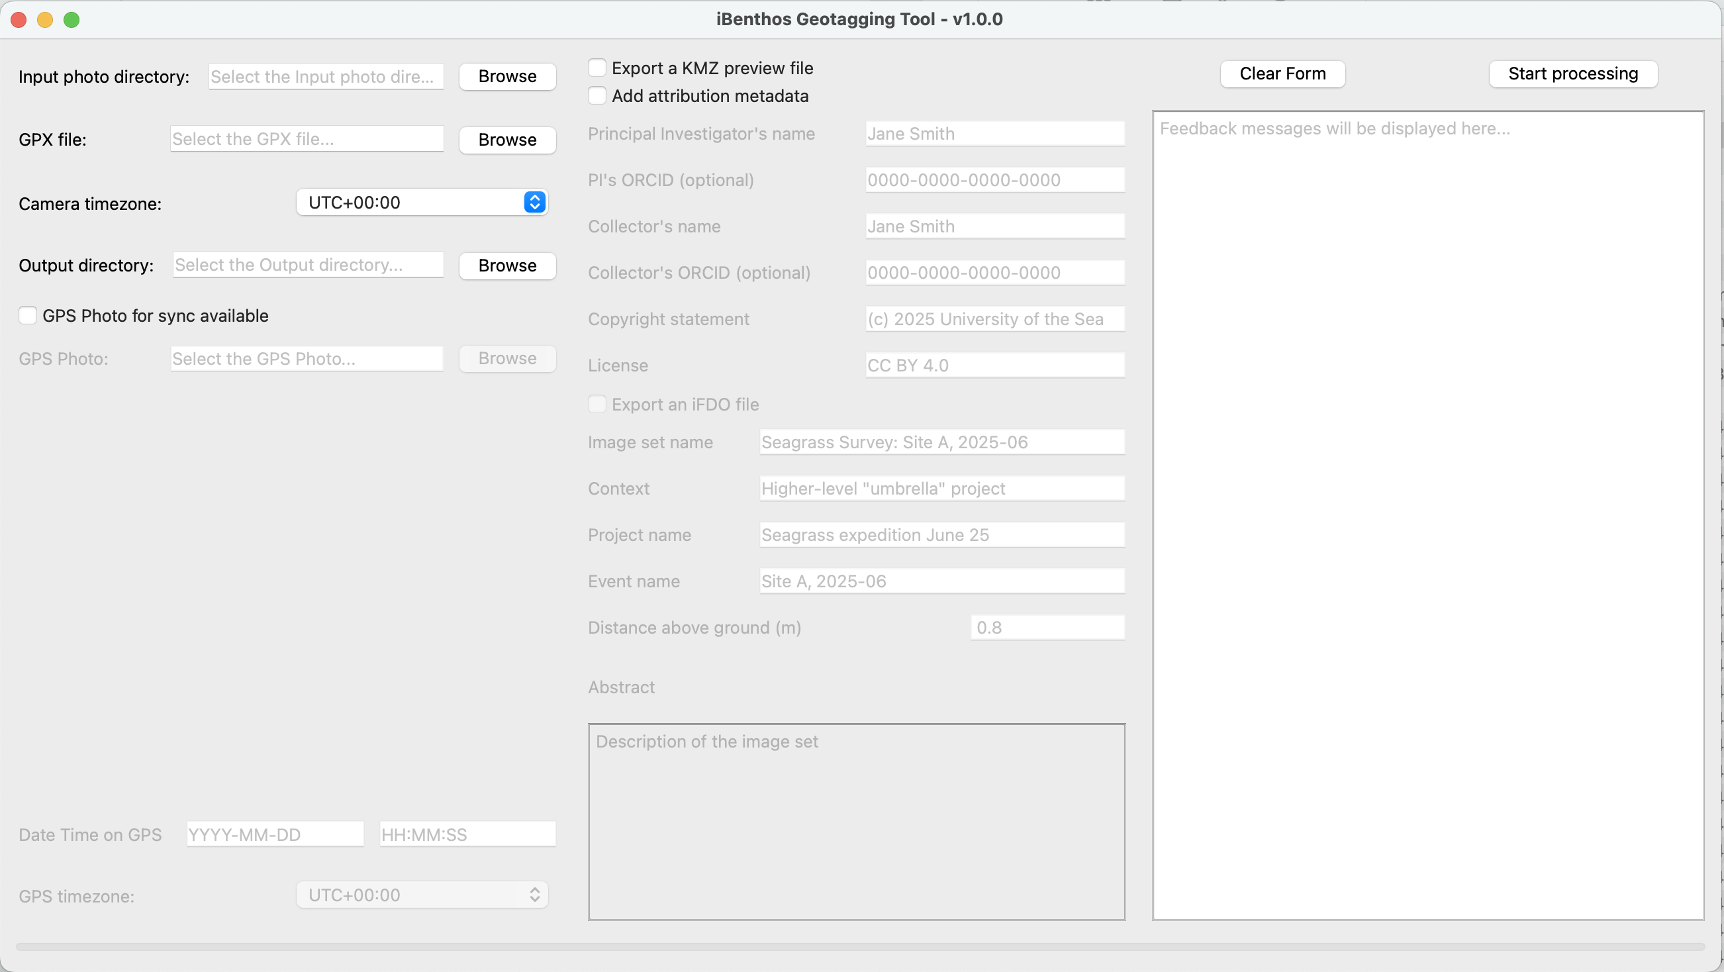Image resolution: width=1724 pixels, height=972 pixels.
Task: Browse for the Input photo directory
Action: point(506,75)
